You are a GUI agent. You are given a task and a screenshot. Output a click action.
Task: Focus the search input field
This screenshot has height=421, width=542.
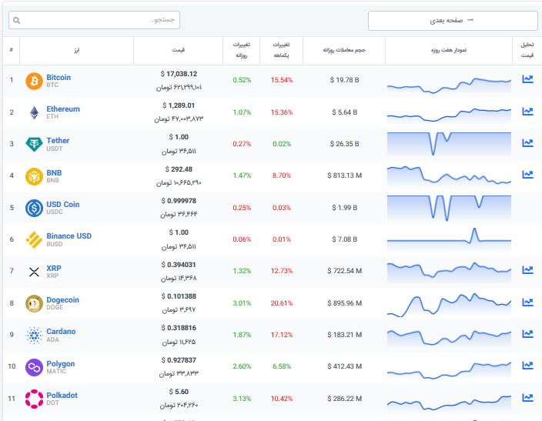pyautogui.click(x=94, y=20)
